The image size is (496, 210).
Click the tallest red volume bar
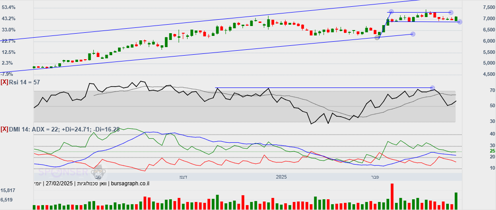point(392,197)
